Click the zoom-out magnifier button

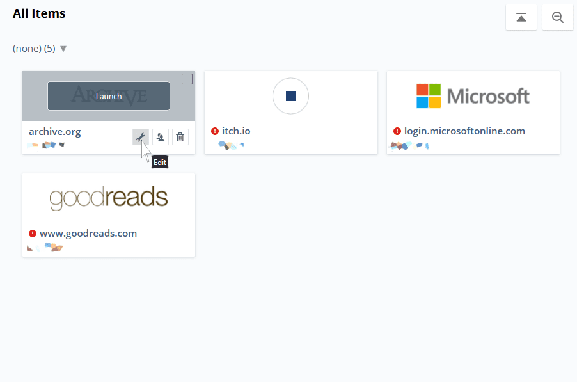558,17
